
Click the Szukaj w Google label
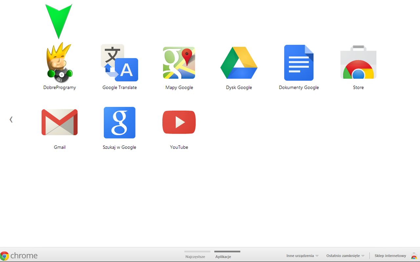point(119,147)
